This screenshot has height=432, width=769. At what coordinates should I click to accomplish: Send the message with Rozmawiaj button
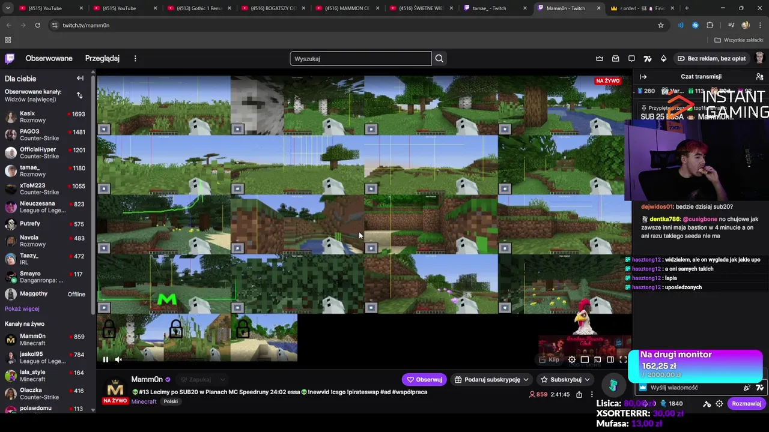(746, 404)
